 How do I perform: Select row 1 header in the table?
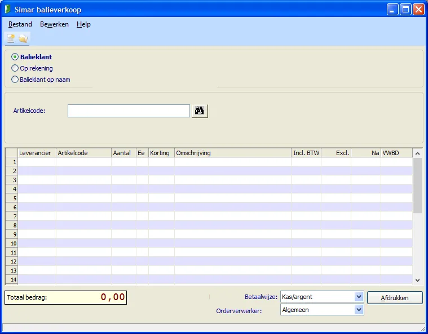(x=11, y=162)
